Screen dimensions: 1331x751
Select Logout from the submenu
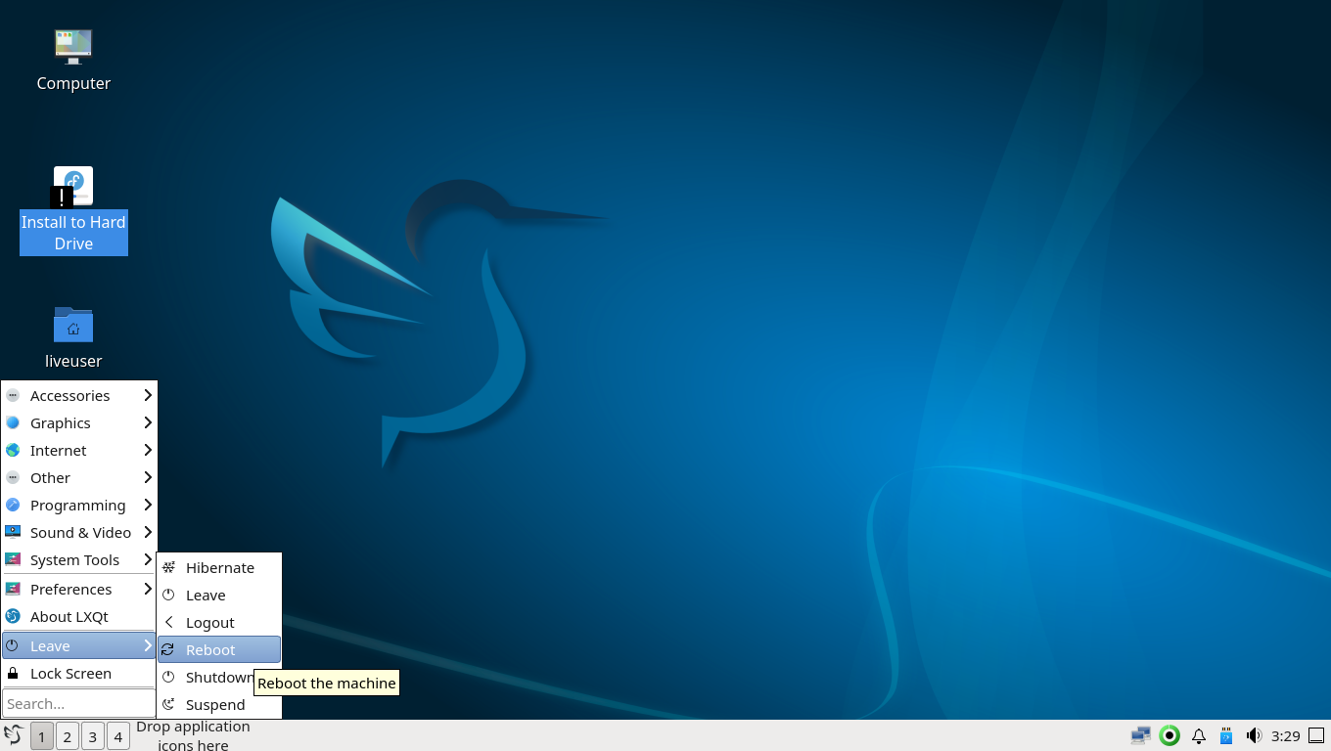pyautogui.click(x=219, y=623)
